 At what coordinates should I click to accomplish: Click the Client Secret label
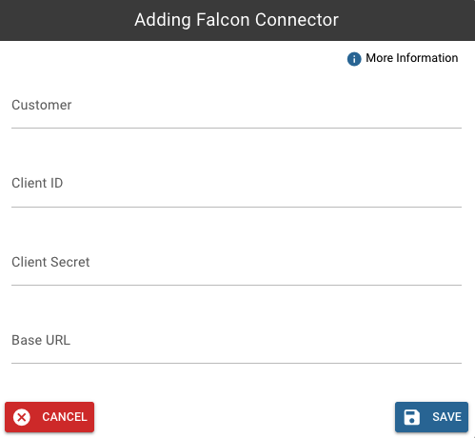pos(50,262)
